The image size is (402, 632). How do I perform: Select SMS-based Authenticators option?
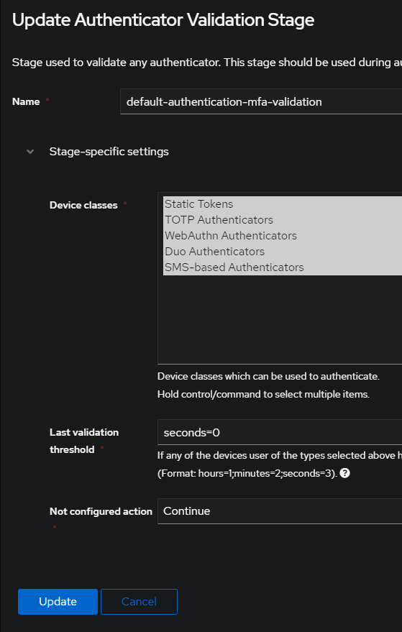click(282, 267)
